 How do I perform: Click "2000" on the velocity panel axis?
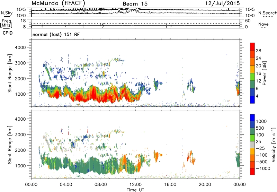(x=20, y=150)
